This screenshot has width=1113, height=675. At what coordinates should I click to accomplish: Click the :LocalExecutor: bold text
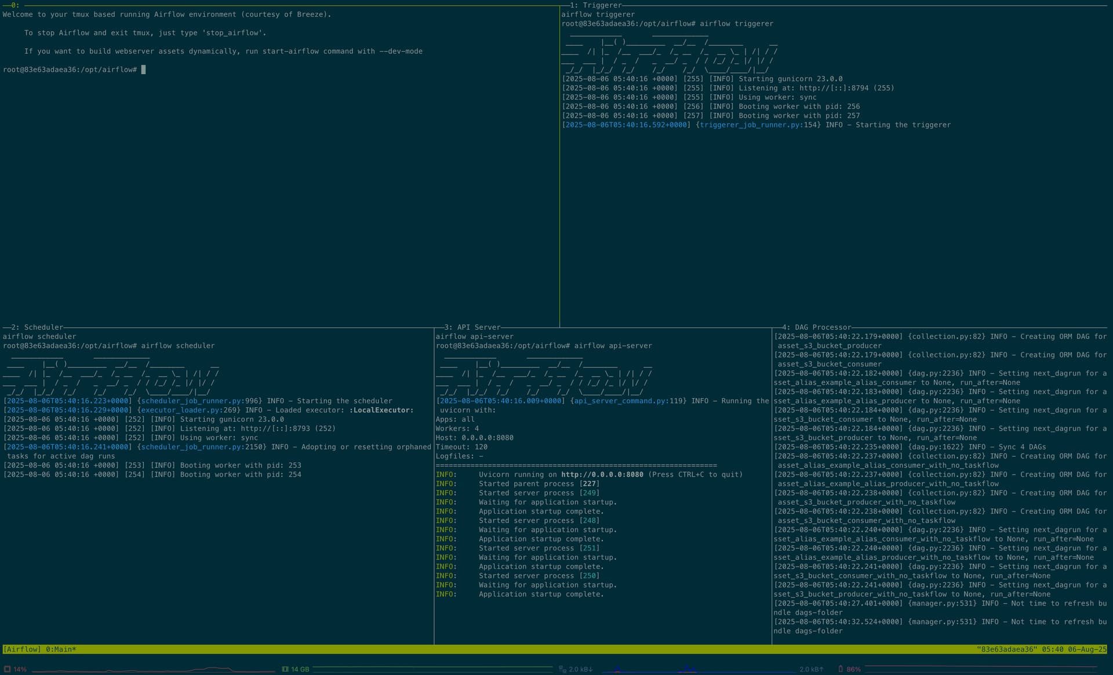381,410
